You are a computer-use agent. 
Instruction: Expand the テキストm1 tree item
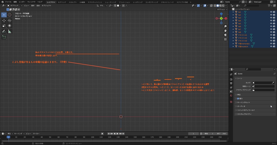[233, 35]
